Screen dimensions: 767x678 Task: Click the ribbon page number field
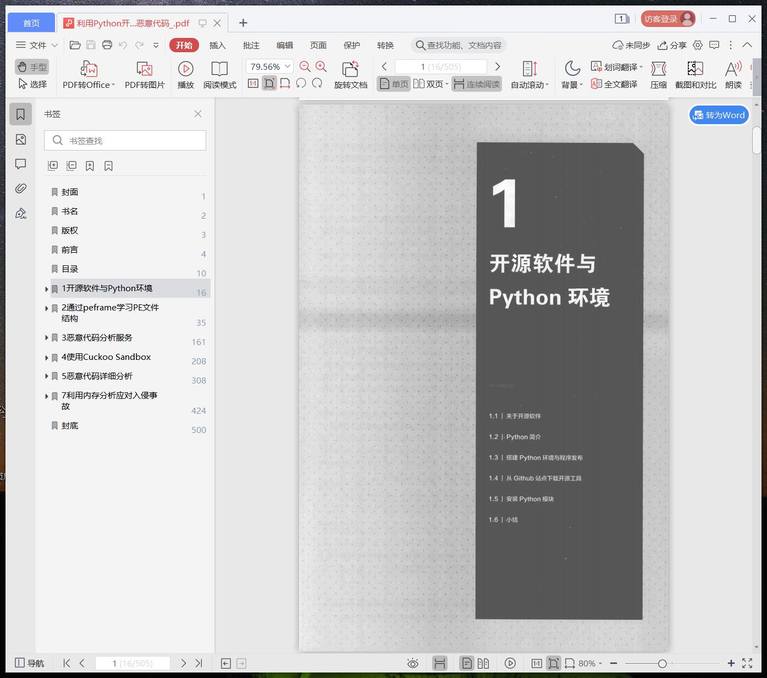441,66
